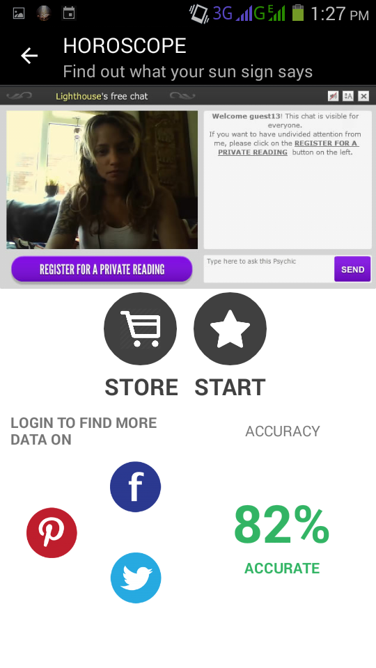Toggle the muted sound icon in chat header
The width and height of the screenshot is (376, 668).
(x=334, y=96)
